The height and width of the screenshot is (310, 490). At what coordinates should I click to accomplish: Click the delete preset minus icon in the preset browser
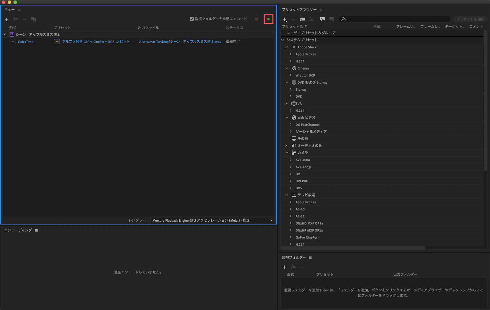[293, 19]
